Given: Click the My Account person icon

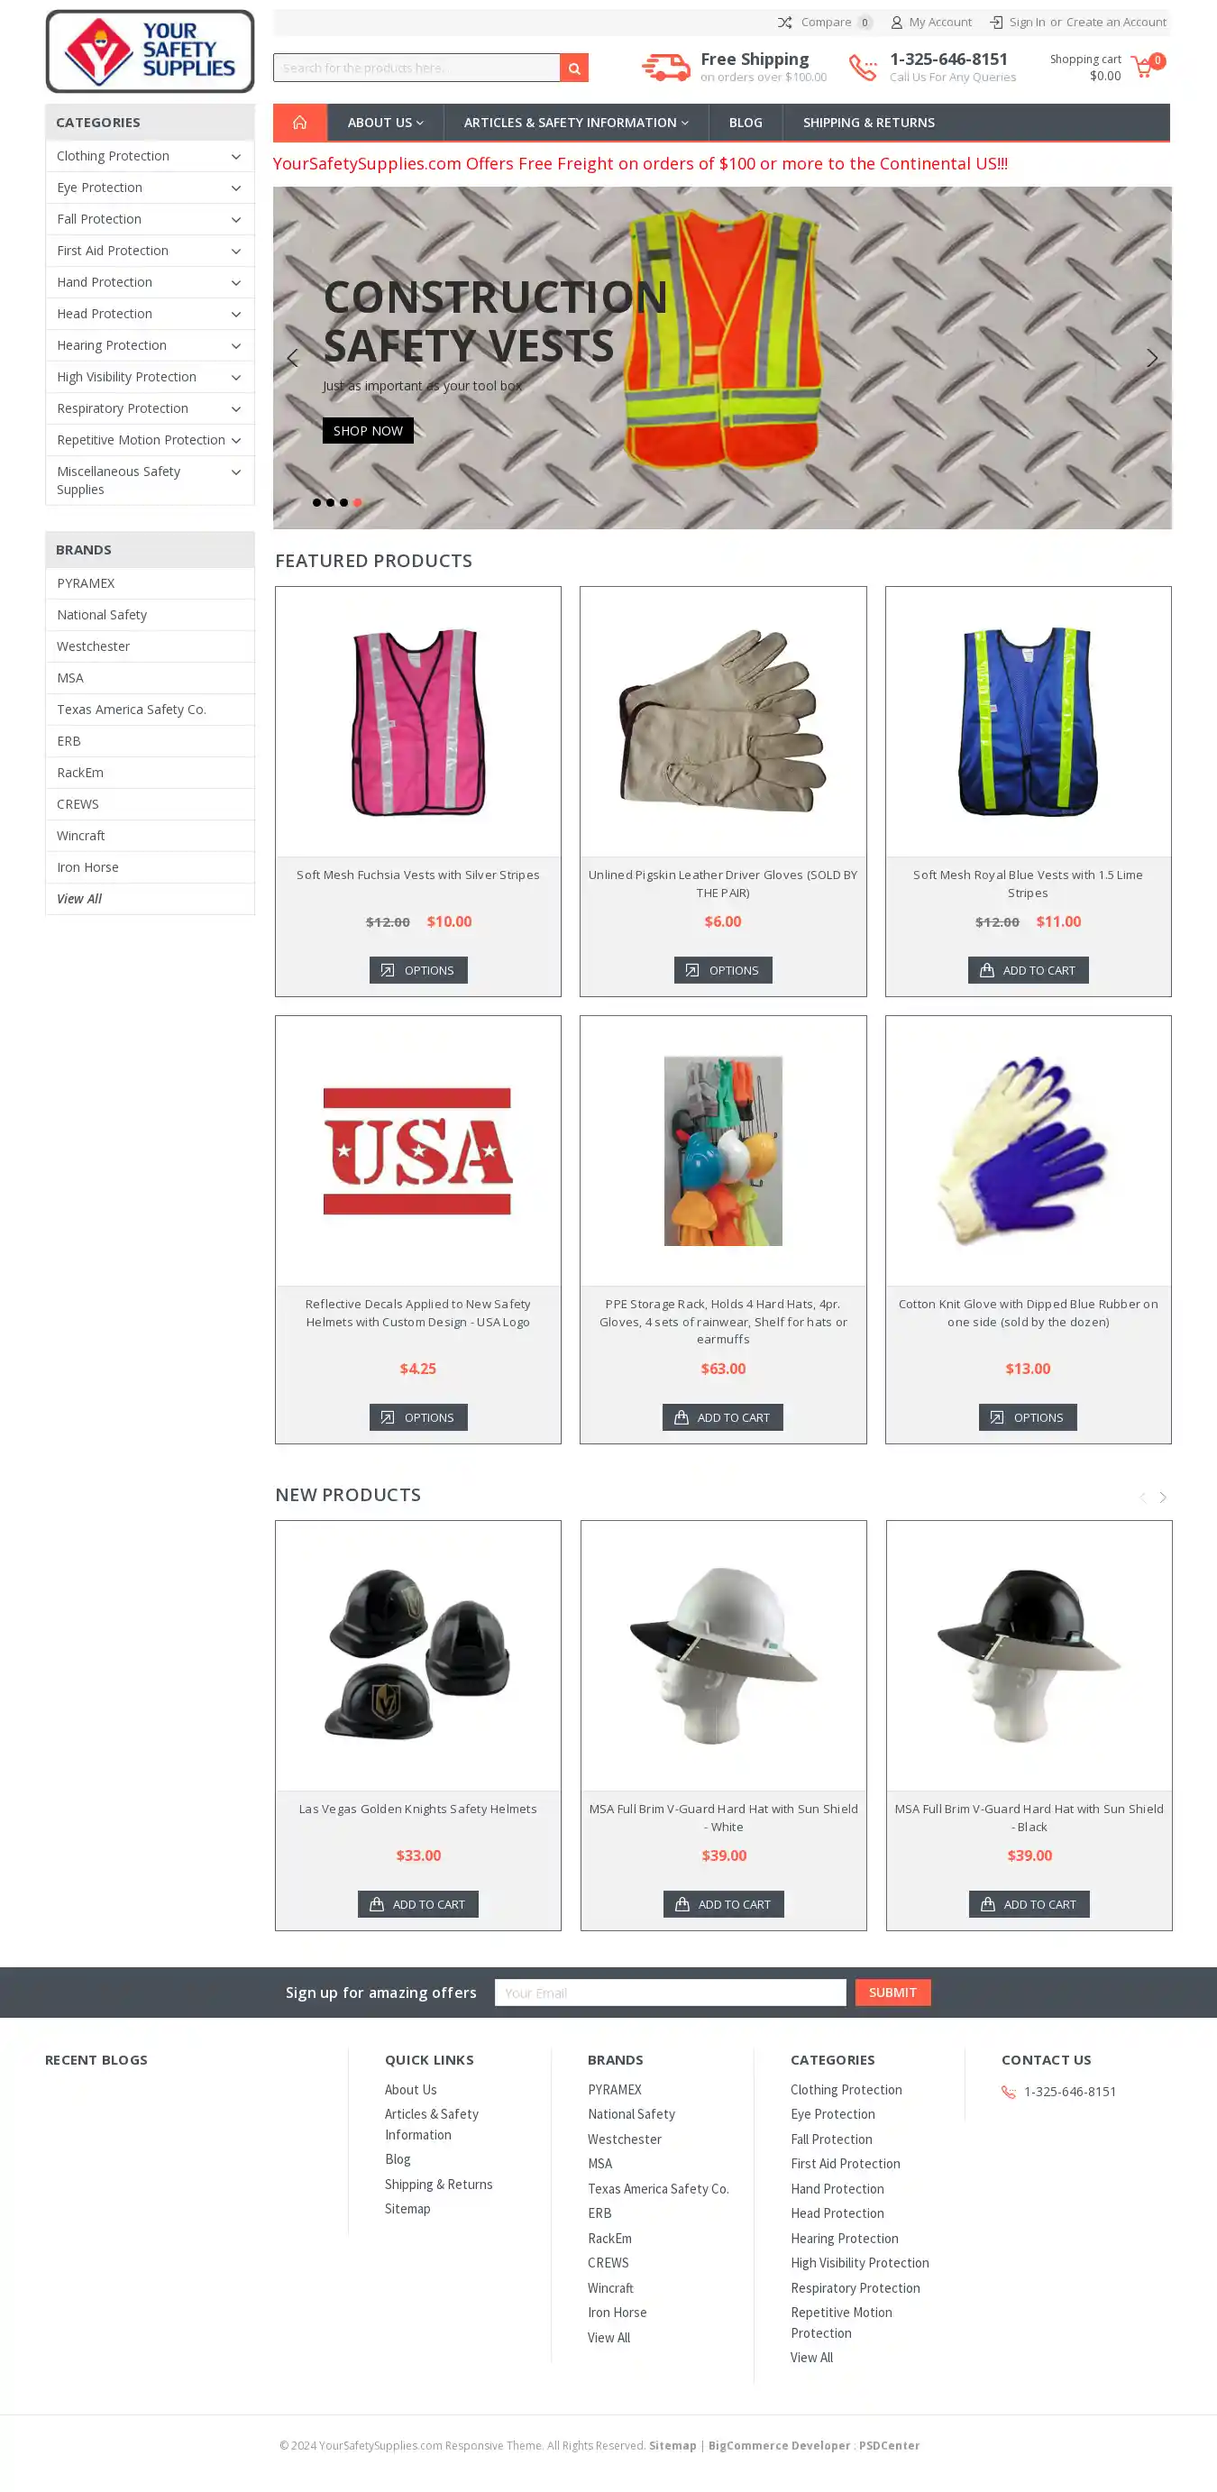Looking at the screenshot, I should [x=897, y=23].
